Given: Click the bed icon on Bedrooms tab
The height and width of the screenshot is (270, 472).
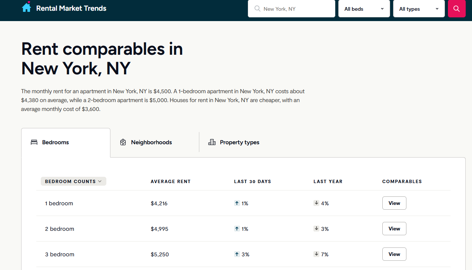Looking at the screenshot, I should point(34,142).
